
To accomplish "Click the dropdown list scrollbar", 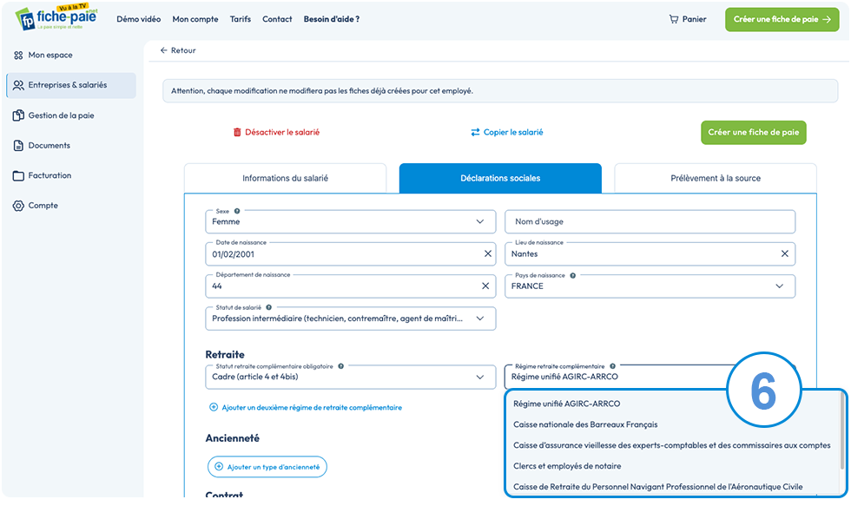I will click(x=841, y=429).
